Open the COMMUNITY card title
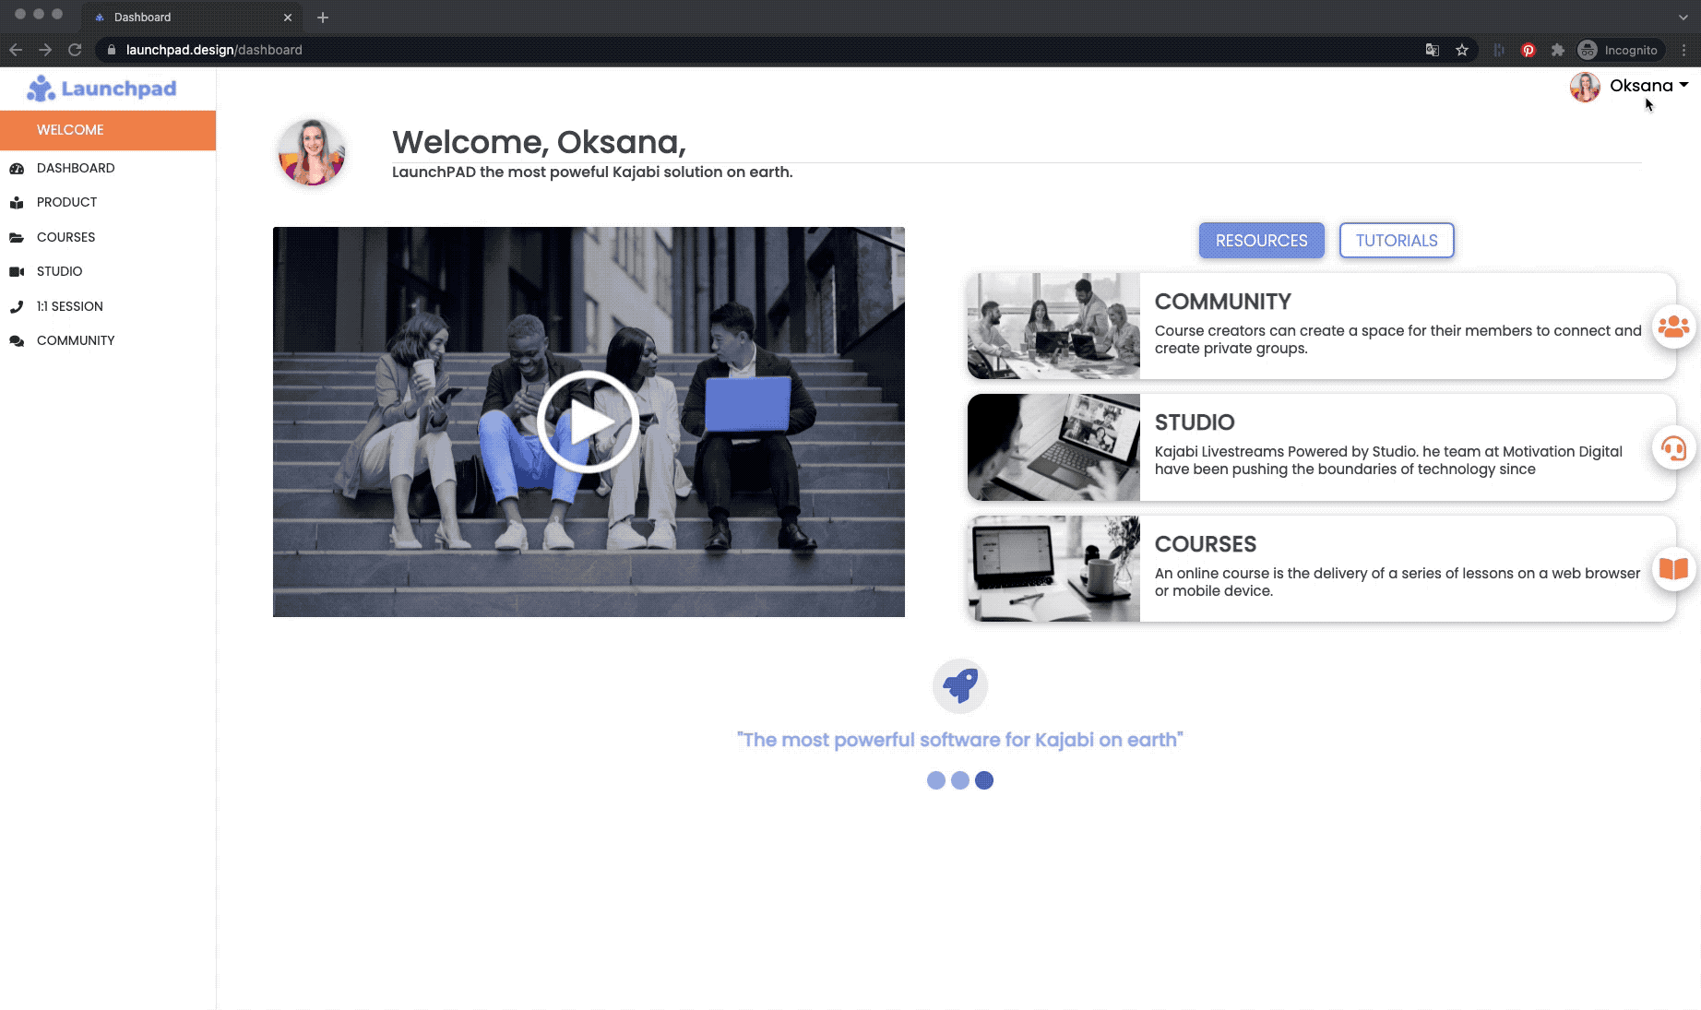The width and height of the screenshot is (1701, 1010). coord(1222,302)
